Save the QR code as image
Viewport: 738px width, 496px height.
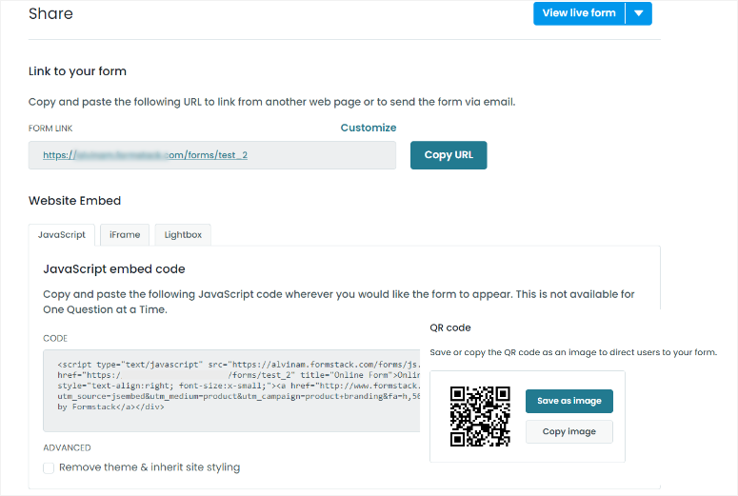click(569, 401)
